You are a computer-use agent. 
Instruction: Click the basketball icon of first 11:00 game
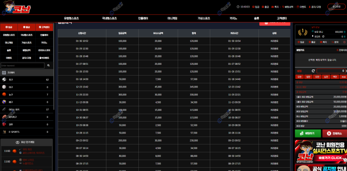(15, 151)
